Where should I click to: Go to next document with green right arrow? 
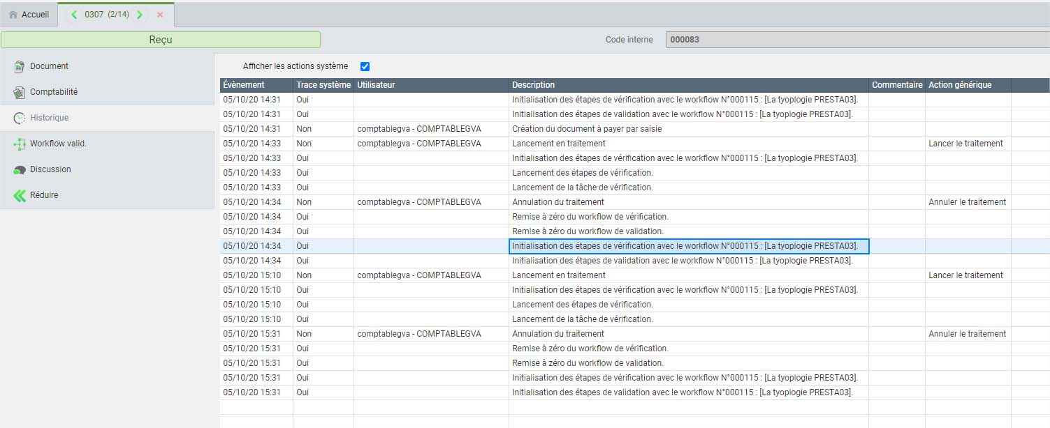[x=140, y=15]
